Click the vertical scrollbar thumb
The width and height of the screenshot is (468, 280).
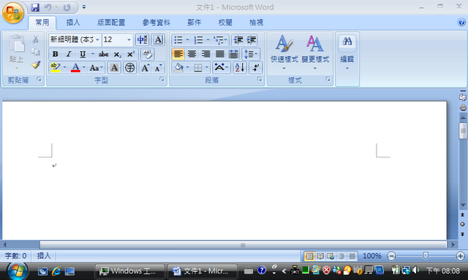463,131
